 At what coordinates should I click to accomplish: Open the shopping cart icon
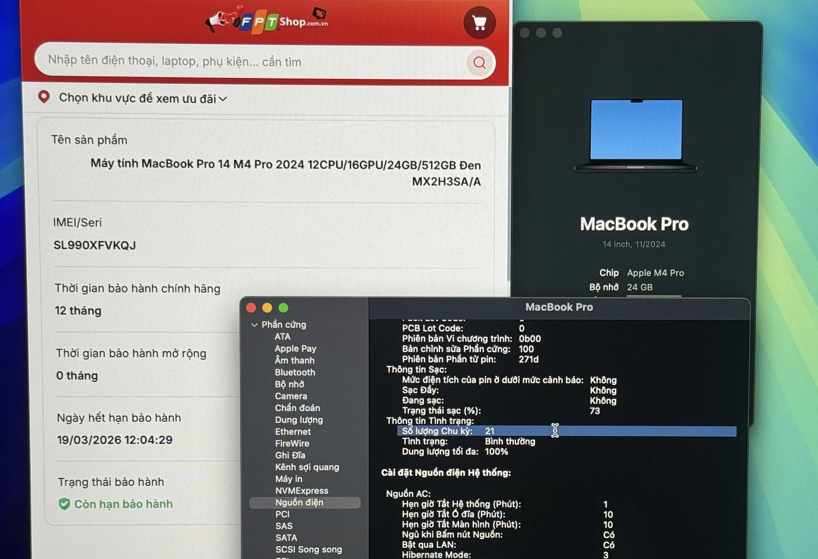[x=479, y=23]
